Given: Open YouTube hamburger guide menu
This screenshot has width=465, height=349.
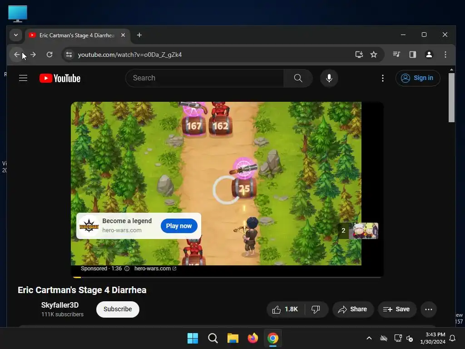Looking at the screenshot, I should 23,78.
